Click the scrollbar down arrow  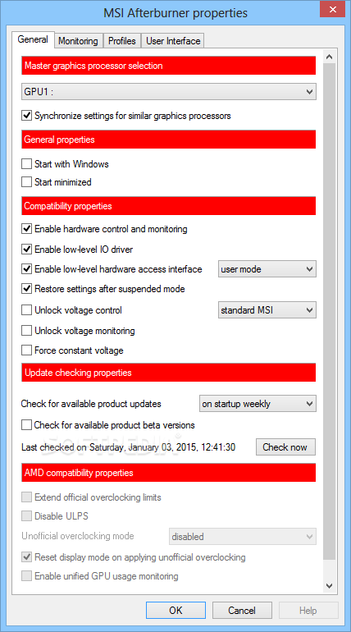[329, 586]
